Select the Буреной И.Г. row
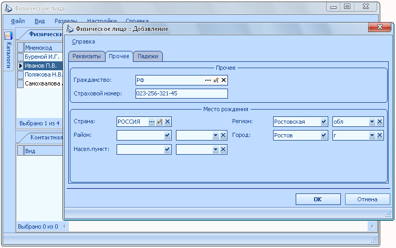396x248 pixels. [x=43, y=57]
